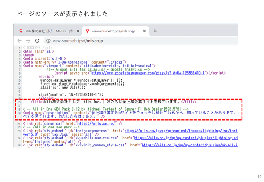
Task: Click the browser forward arrow
Action: (x=28, y=41)
